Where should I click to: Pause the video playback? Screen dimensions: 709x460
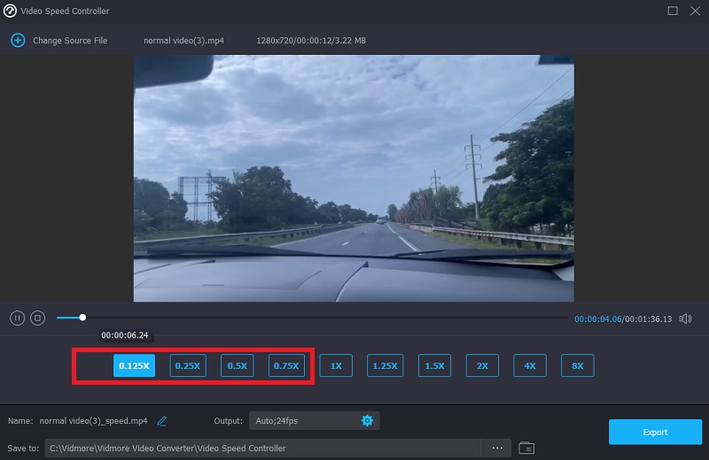coord(17,318)
